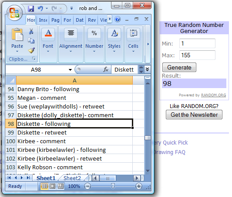Copy selection using the Copy icon
The image size is (232, 197).
[x=31, y=41]
